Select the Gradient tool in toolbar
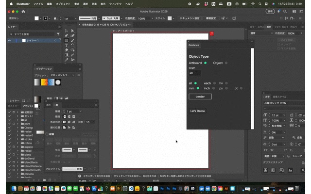This screenshot has height=194, width=311. point(67,55)
